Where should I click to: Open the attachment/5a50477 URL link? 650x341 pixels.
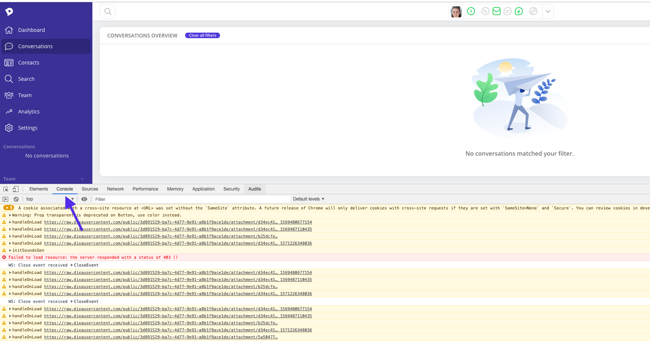pos(161,337)
